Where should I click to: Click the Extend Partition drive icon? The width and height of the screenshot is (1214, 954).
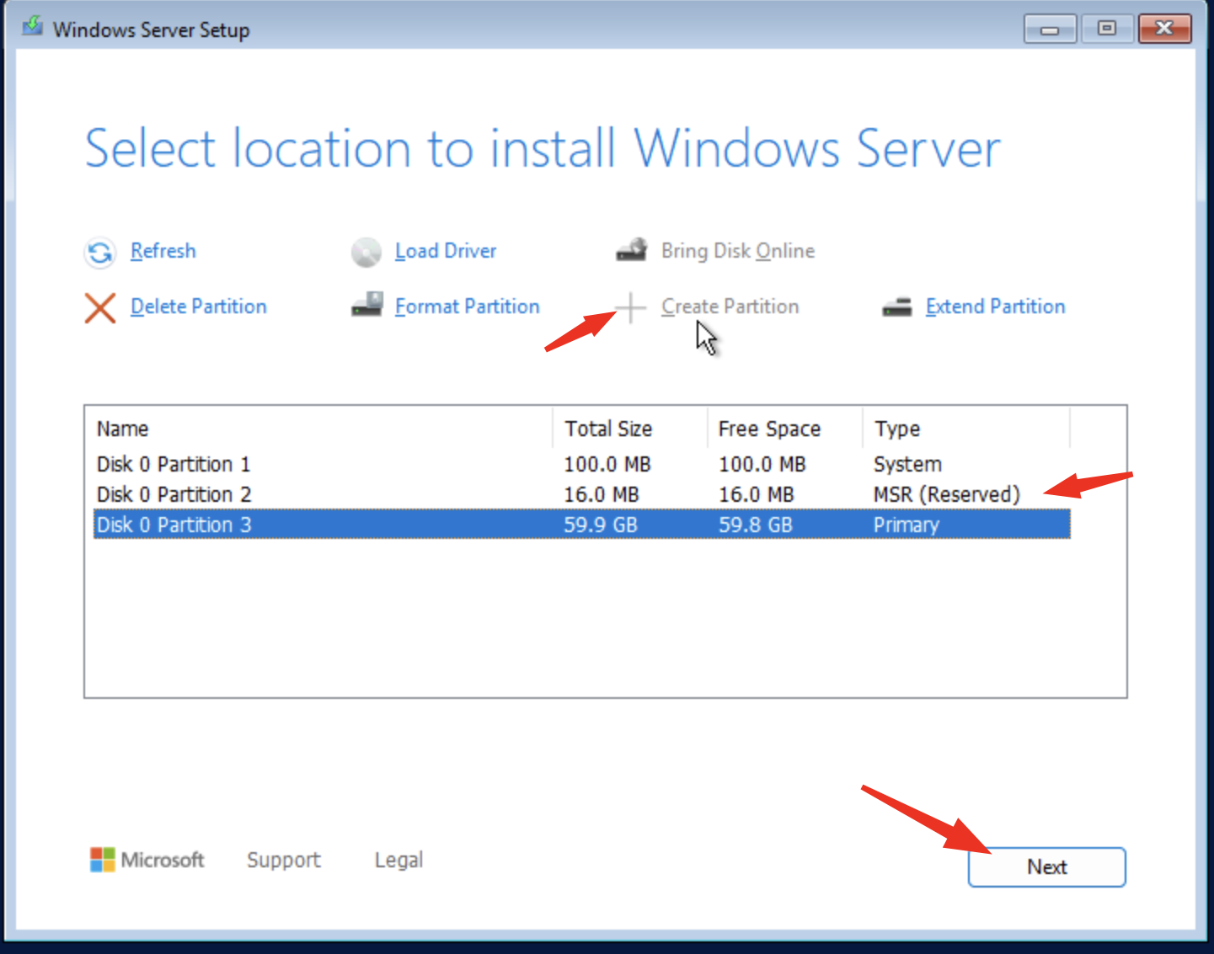896,307
